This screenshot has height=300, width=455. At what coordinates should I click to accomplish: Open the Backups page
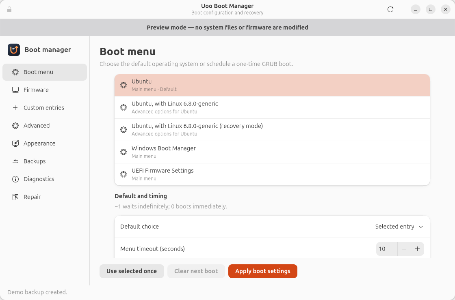tap(45, 161)
